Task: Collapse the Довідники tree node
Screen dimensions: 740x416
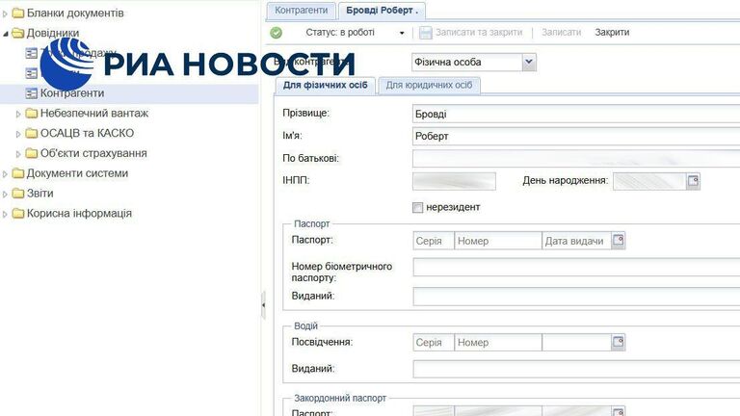Action: [x=5, y=34]
